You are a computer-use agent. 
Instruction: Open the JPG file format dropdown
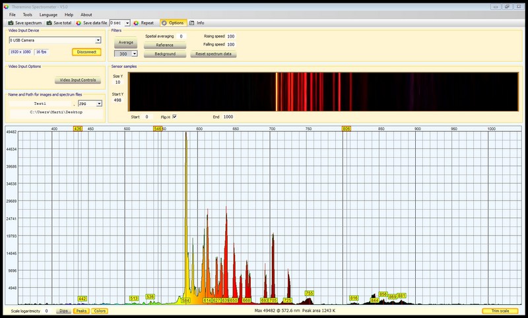point(99,104)
